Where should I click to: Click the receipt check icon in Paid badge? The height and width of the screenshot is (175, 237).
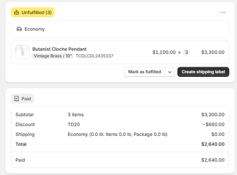coord(16,99)
